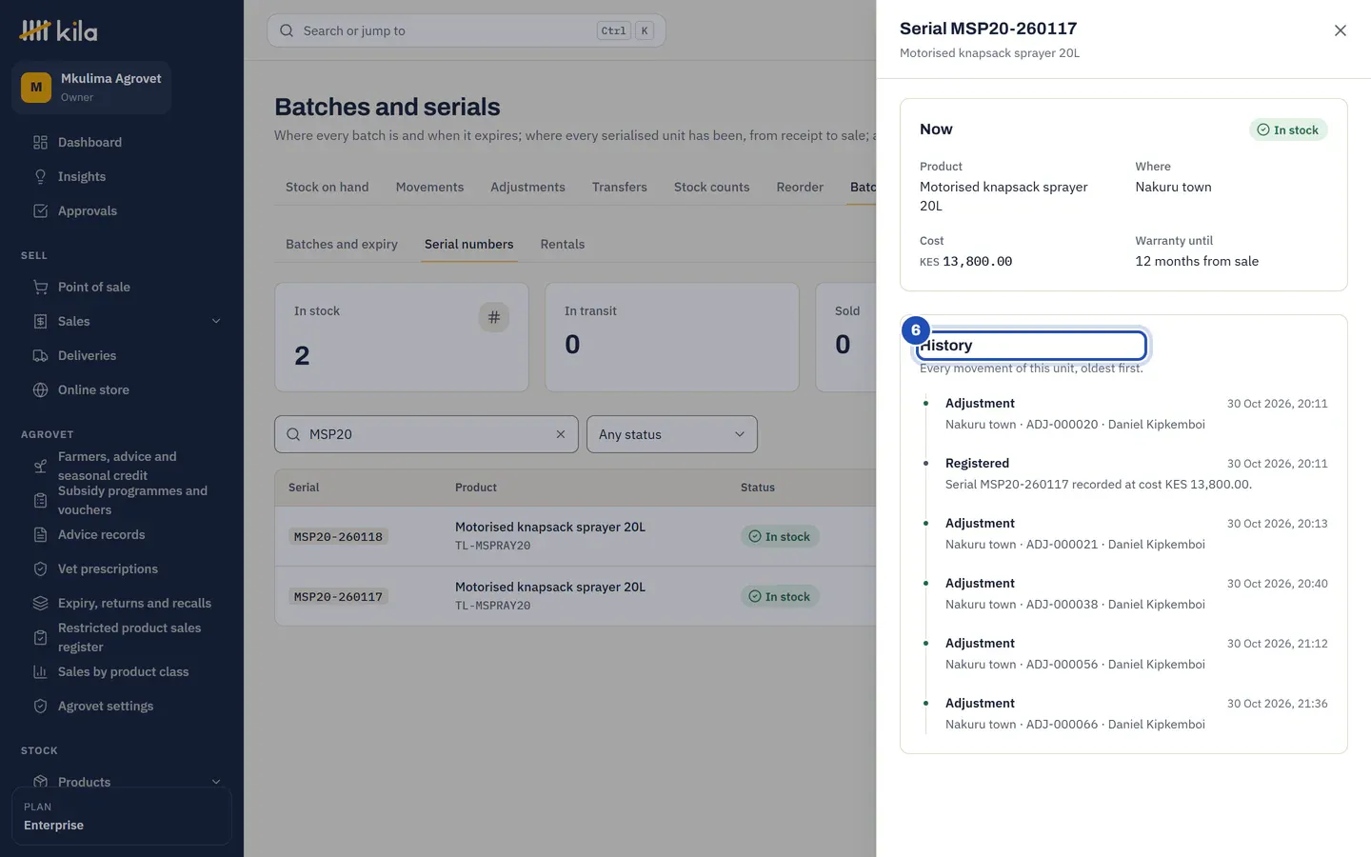The image size is (1371, 857).
Task: Close the Serial MSP20-260117 panel
Action: (1341, 30)
